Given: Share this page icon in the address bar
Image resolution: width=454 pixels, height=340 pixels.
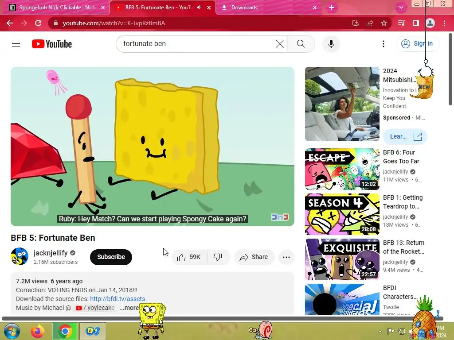Looking at the screenshot, I should pos(370,23).
